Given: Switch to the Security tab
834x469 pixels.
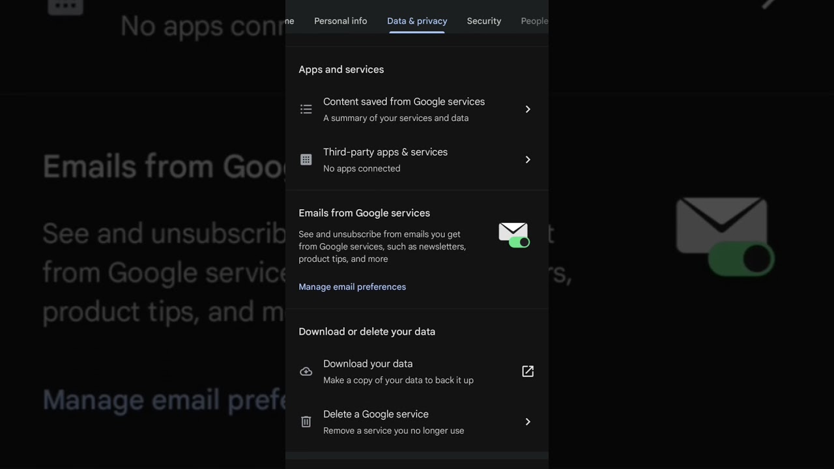Looking at the screenshot, I should coord(484,21).
